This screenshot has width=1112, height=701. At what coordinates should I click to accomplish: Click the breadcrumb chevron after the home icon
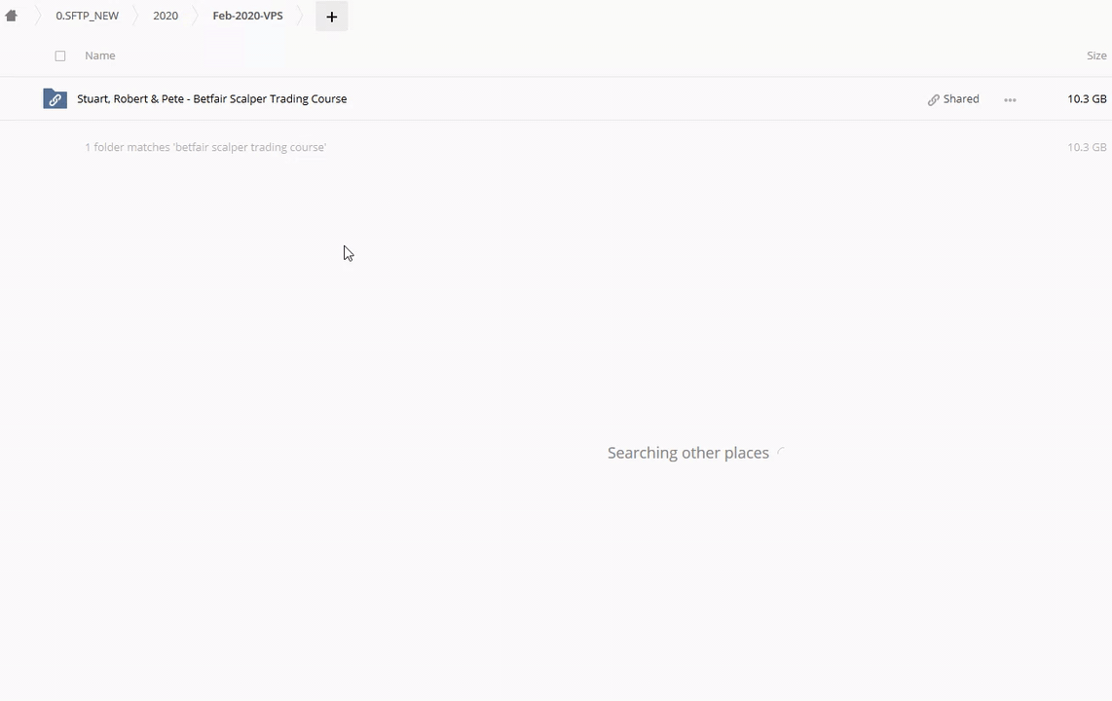38,16
